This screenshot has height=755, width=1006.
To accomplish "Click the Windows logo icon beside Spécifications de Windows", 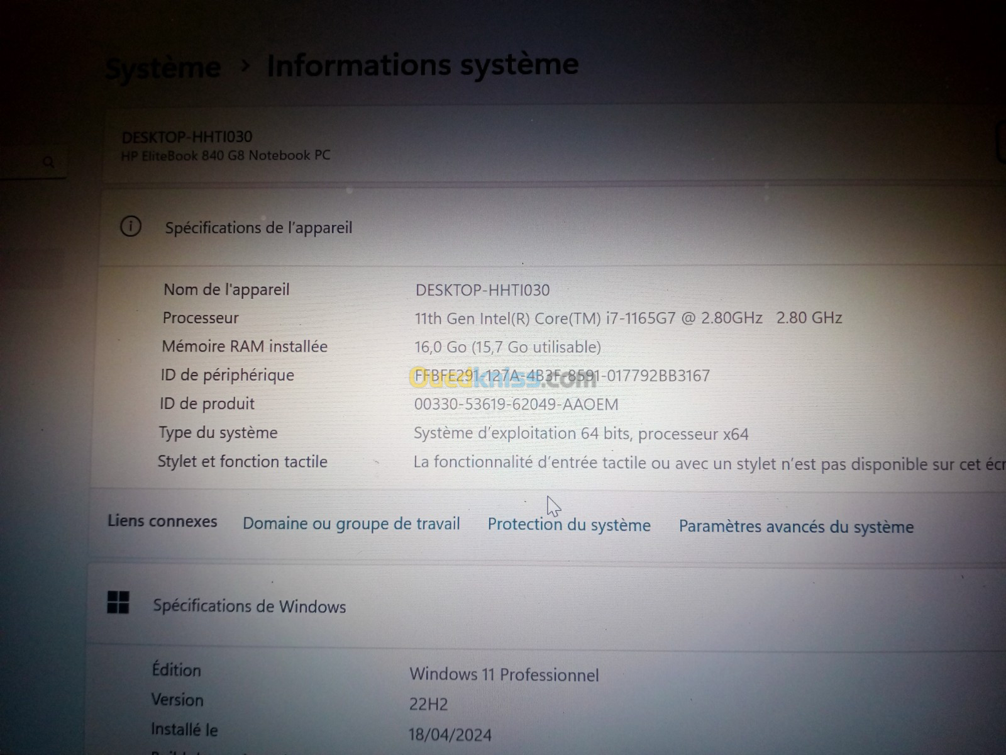I will 118,602.
